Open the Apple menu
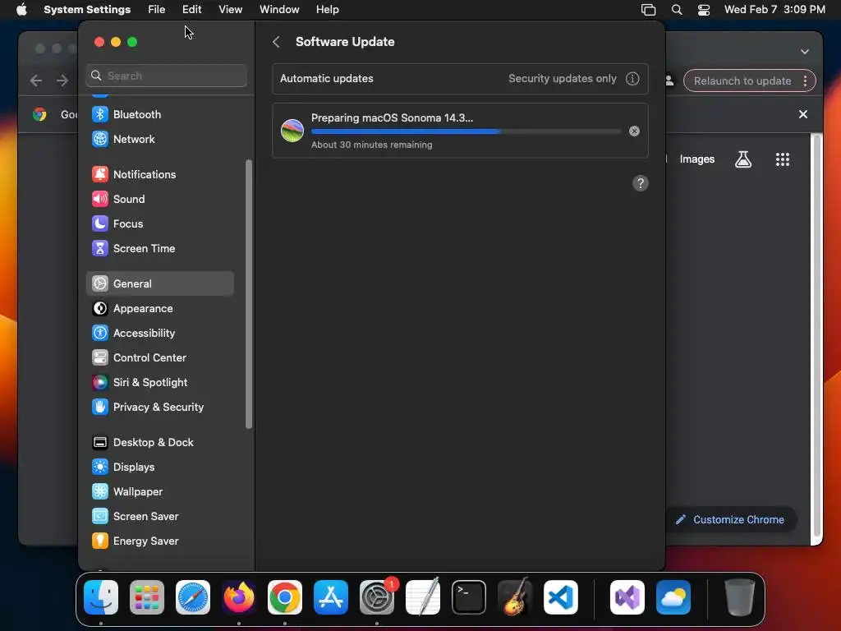The image size is (841, 631). [21, 10]
